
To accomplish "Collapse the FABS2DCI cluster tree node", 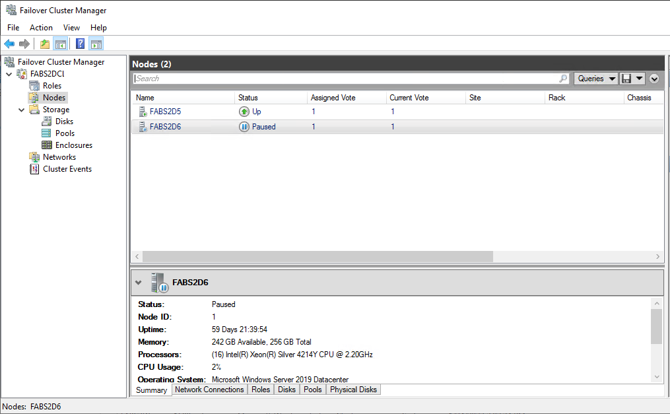I will [9, 74].
